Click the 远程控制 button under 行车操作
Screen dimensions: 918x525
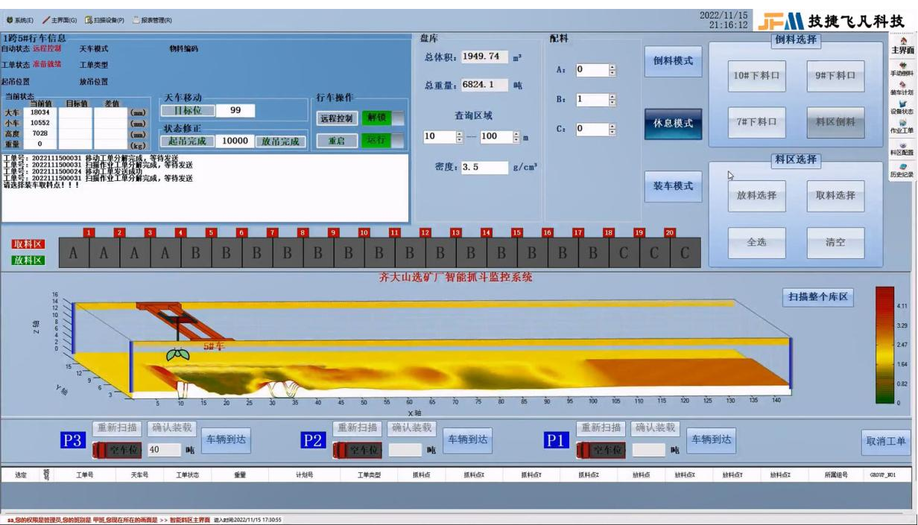pyautogui.click(x=336, y=118)
